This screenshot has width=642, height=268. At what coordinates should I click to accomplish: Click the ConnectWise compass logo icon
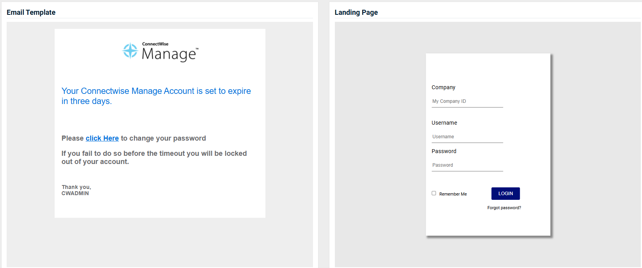(130, 51)
